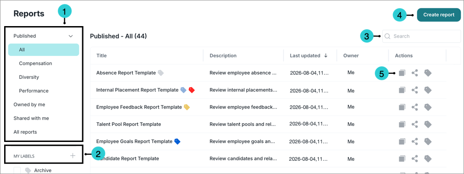Share the Employee Feedback Report Template
This screenshot has height=174, width=464.
click(x=415, y=107)
